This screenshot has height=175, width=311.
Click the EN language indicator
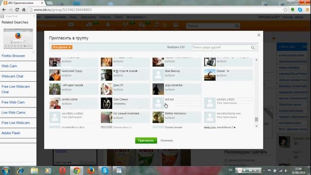(x=230, y=170)
